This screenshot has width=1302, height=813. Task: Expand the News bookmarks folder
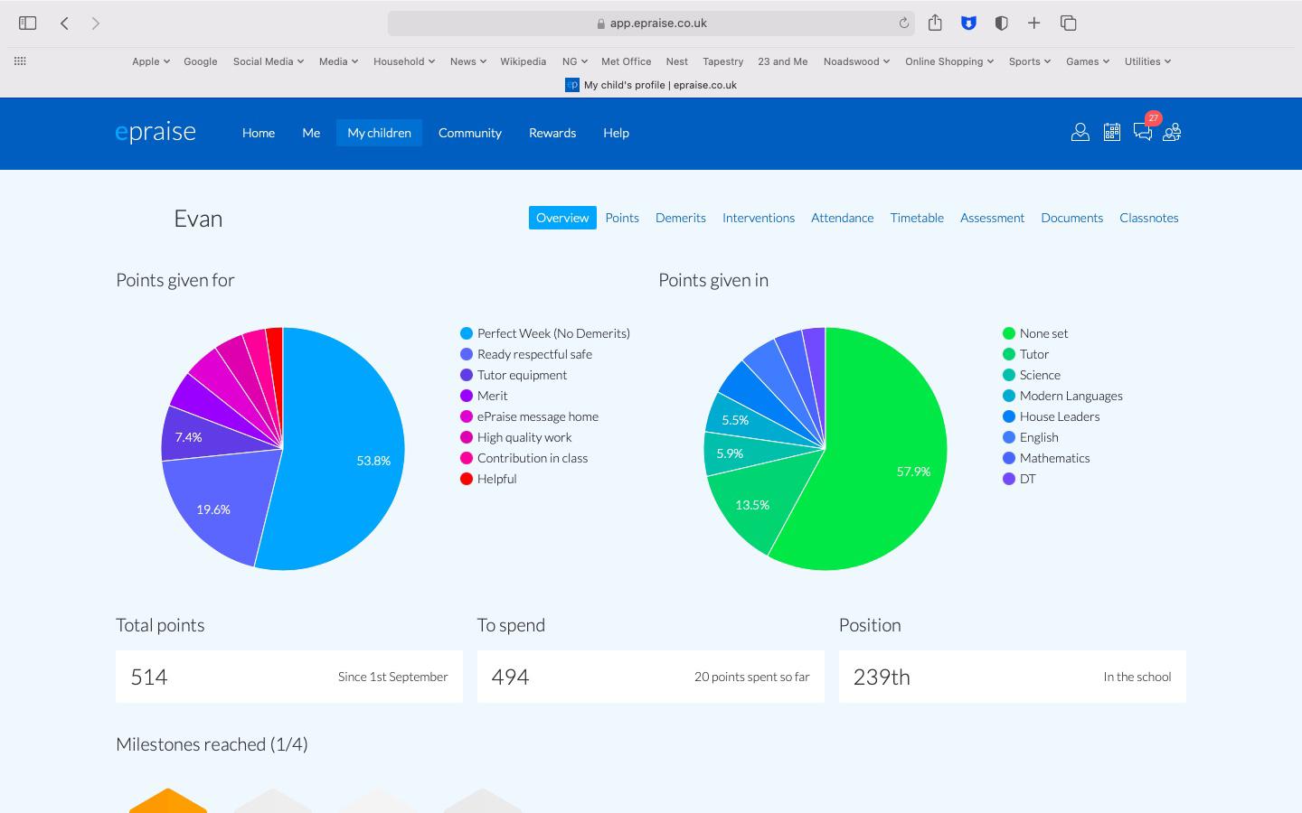tap(468, 61)
